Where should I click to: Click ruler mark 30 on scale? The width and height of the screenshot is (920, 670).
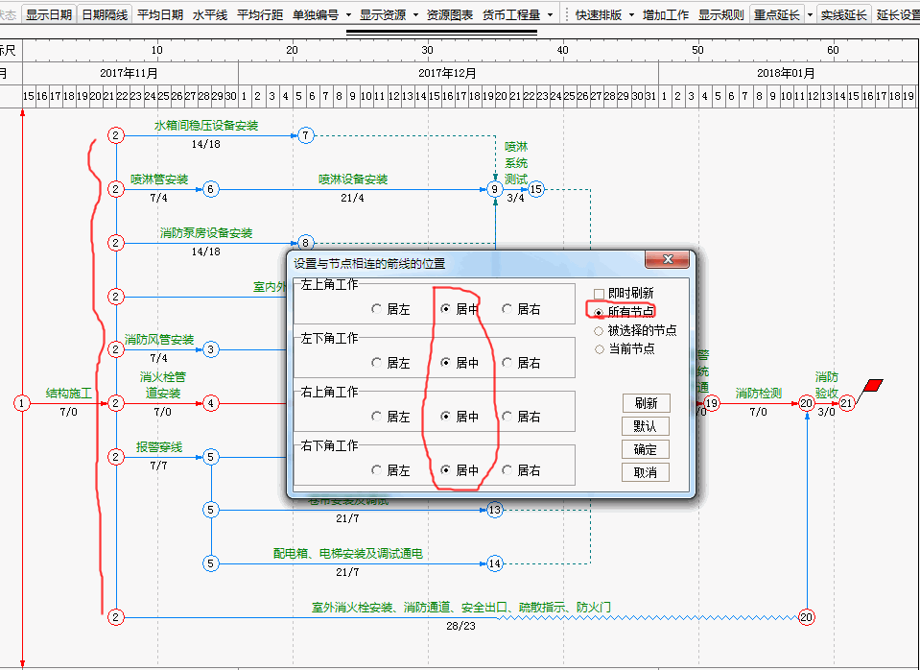428,50
